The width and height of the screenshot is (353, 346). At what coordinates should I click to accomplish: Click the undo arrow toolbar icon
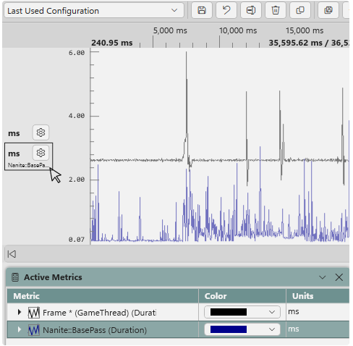point(226,10)
